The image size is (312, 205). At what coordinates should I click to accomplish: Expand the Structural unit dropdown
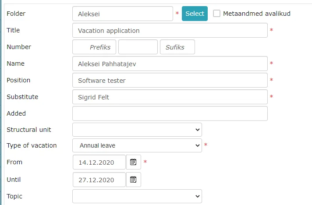tap(137, 130)
